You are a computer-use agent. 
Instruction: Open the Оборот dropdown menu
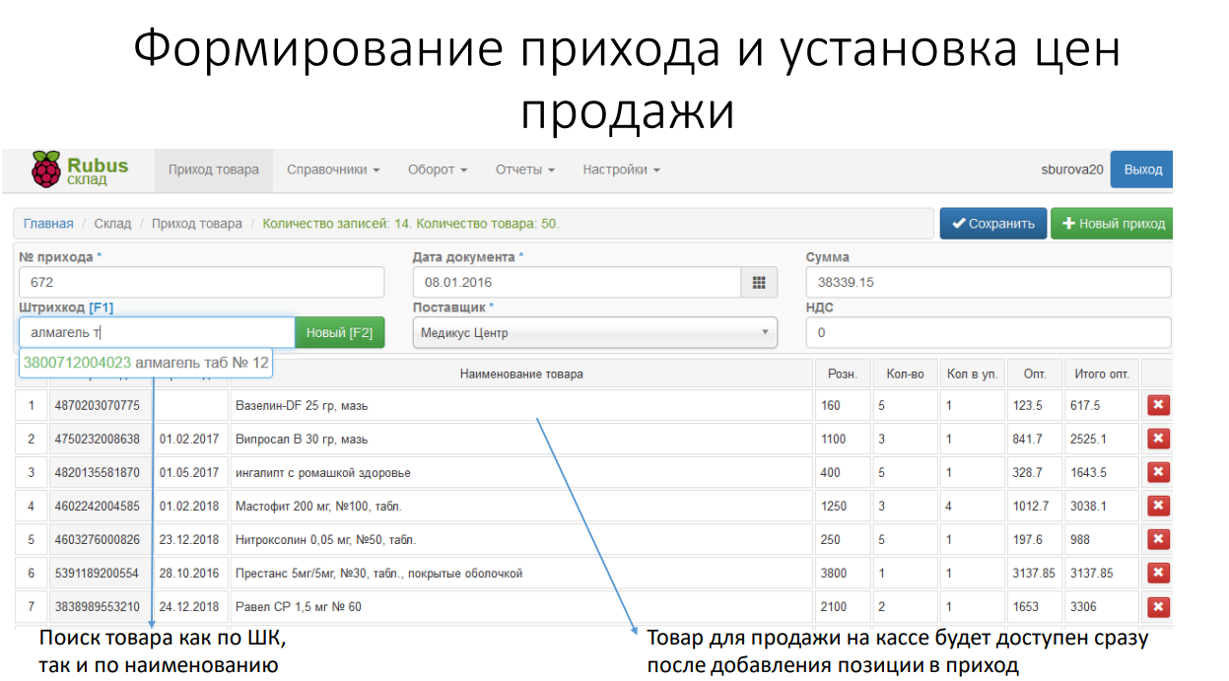pyautogui.click(x=438, y=170)
